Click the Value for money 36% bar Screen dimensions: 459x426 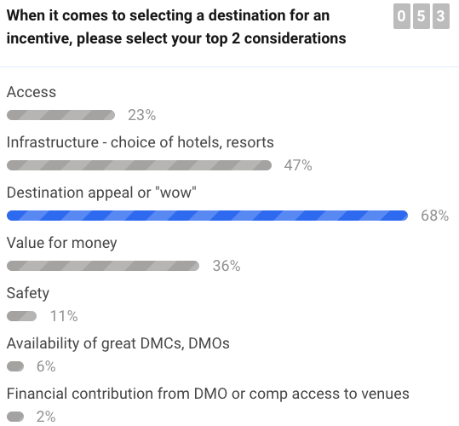click(103, 266)
